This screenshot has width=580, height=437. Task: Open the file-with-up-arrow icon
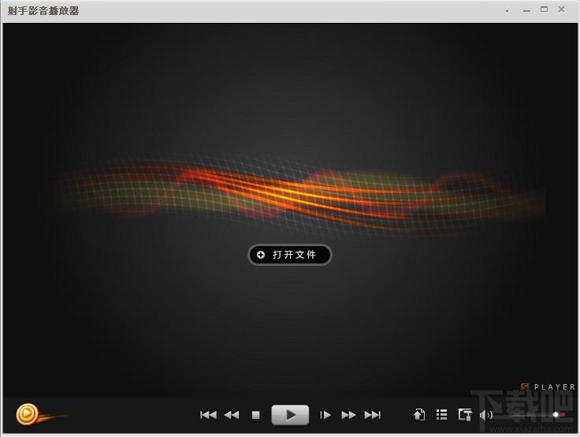click(x=419, y=414)
